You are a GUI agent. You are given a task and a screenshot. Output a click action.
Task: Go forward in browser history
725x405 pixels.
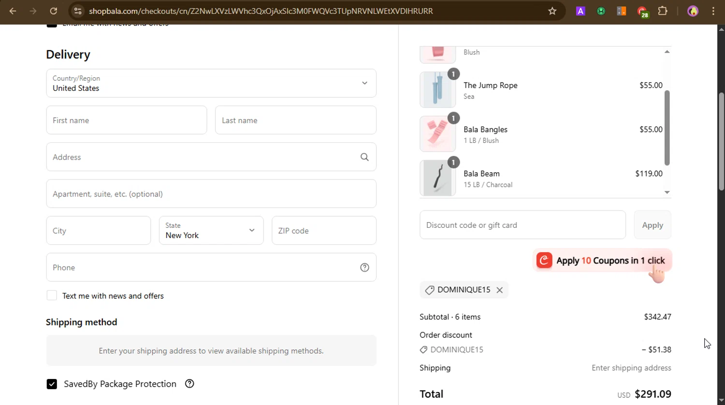33,11
